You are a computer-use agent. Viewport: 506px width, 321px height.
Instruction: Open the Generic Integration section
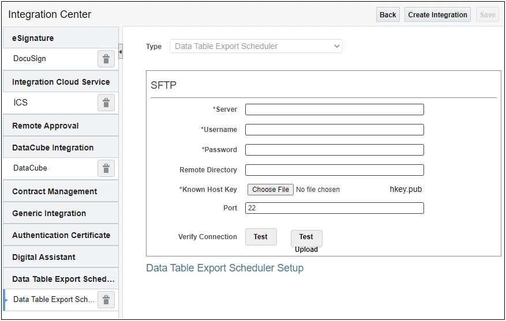click(x=61, y=213)
